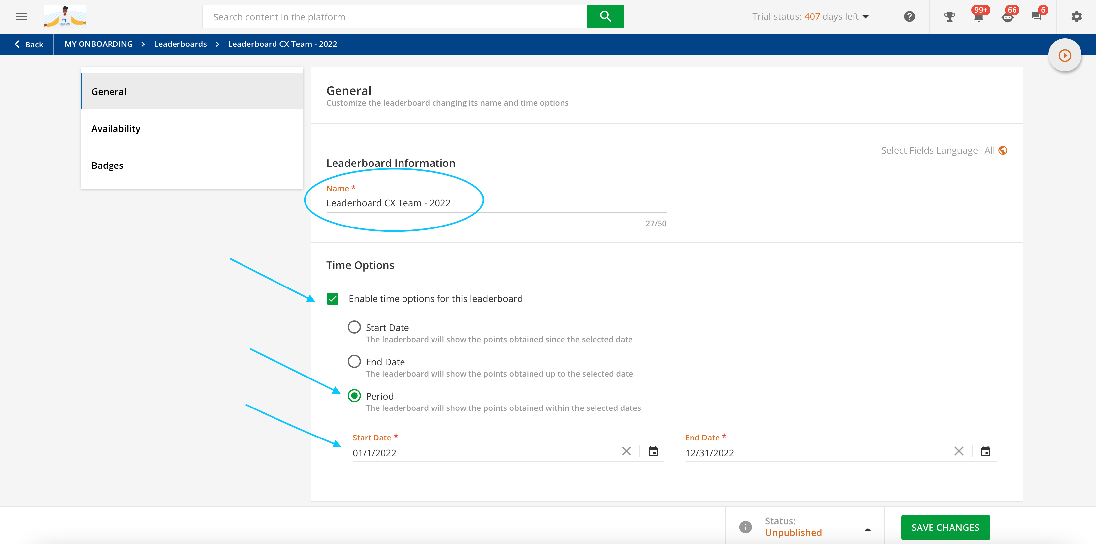
Task: Select the Start Date radio button
Action: [x=354, y=327]
